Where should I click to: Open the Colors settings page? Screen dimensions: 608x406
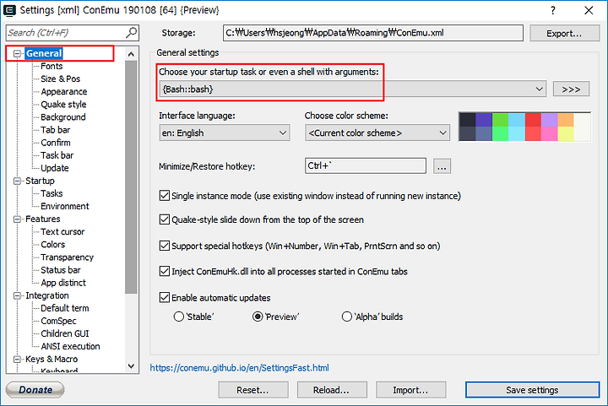pyautogui.click(x=52, y=245)
